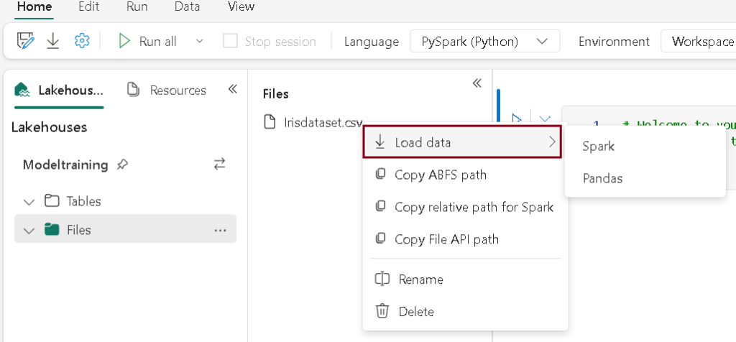Switch to the Resources tab
This screenshot has height=342, width=736.
click(x=167, y=90)
